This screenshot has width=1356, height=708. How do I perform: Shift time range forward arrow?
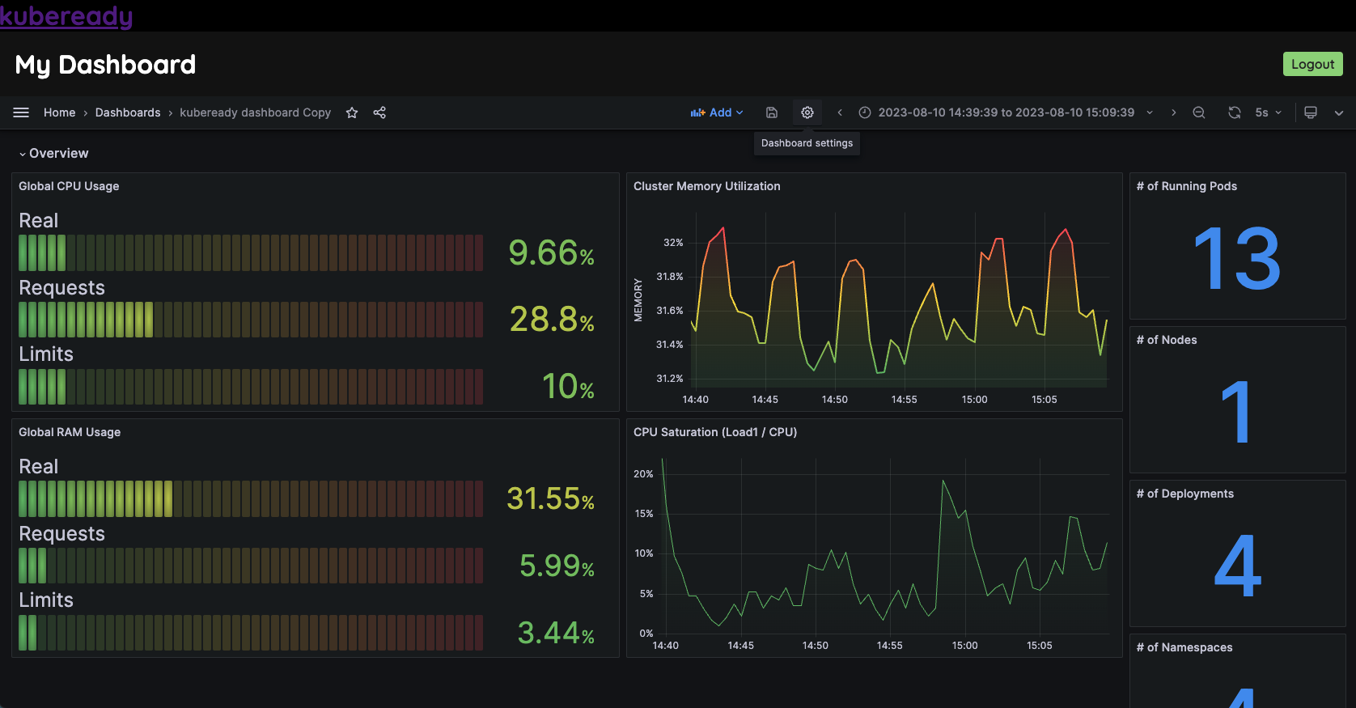[x=1174, y=112]
